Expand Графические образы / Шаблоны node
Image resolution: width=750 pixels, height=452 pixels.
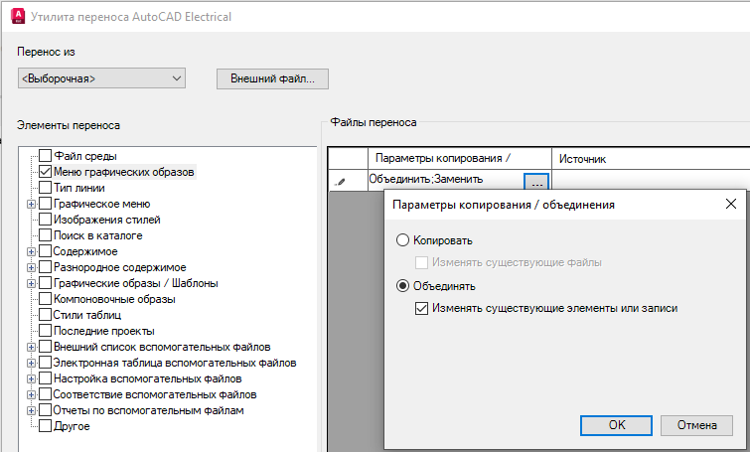(31, 284)
